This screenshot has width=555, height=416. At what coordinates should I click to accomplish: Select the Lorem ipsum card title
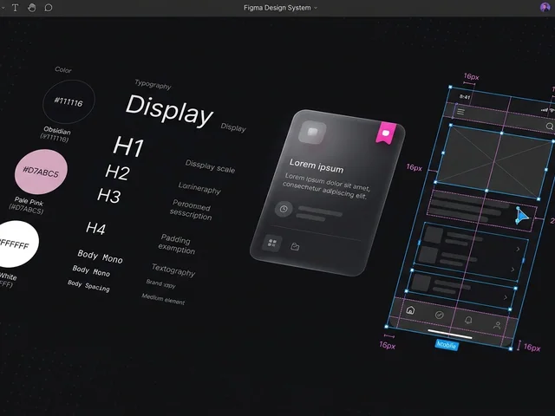(x=316, y=166)
